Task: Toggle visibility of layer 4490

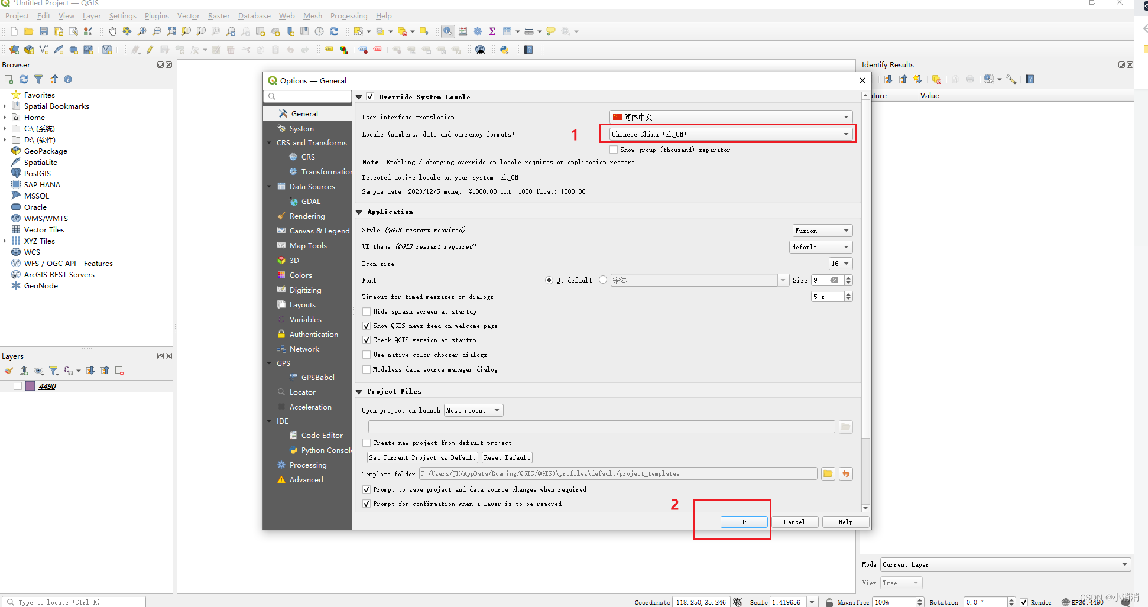Action: (18, 386)
